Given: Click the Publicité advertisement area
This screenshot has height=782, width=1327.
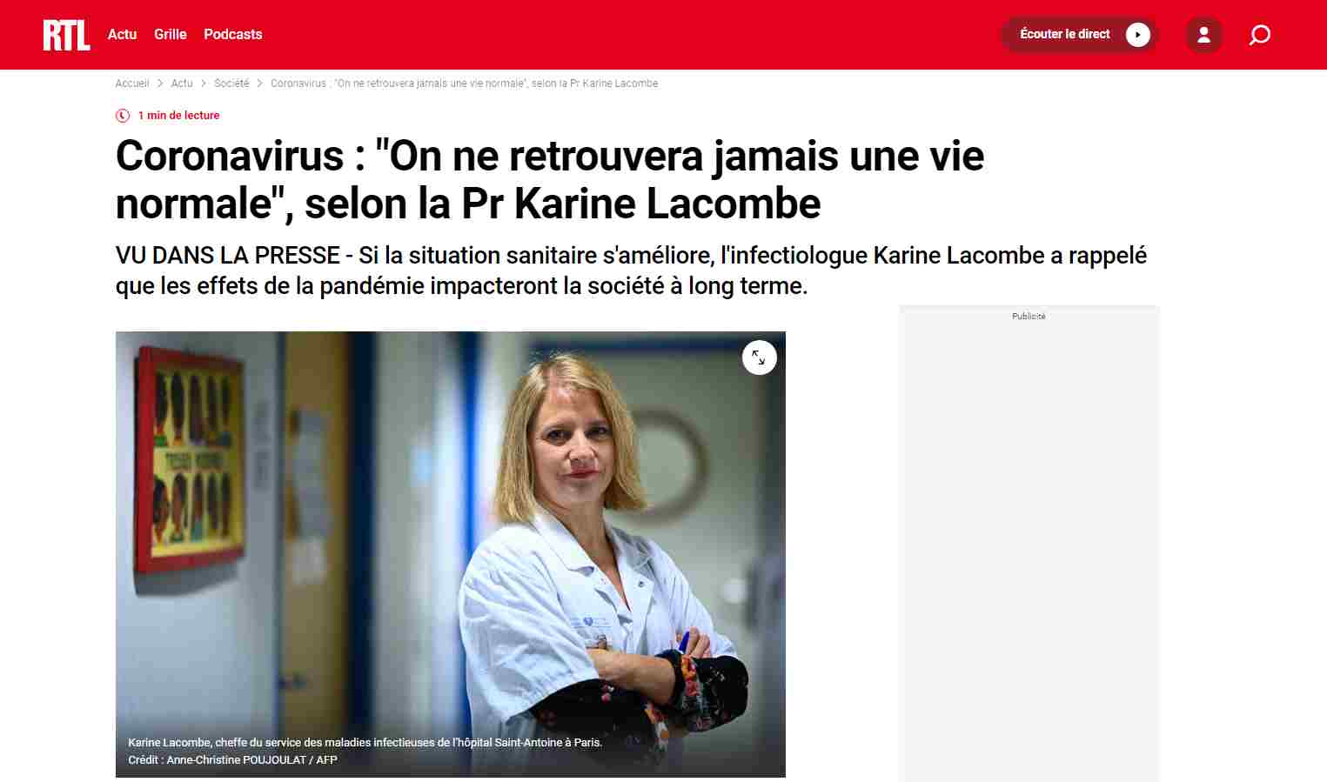Looking at the screenshot, I should coord(1029,544).
